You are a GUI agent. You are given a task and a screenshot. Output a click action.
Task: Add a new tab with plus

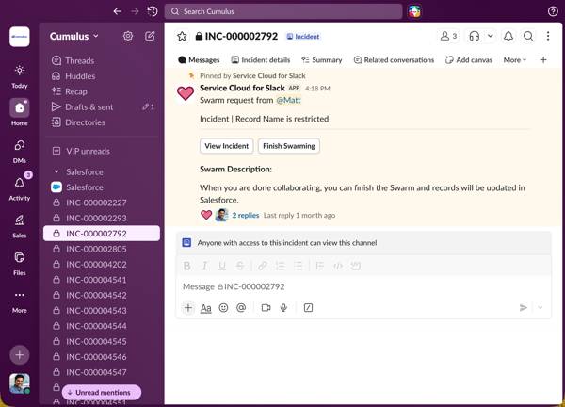(543, 60)
